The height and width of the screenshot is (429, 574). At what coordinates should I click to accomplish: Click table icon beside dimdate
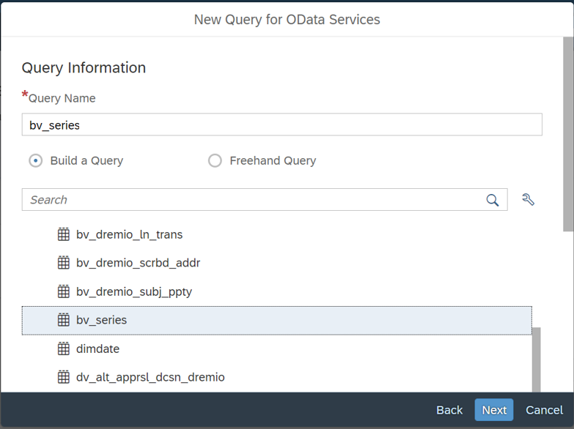coord(64,348)
